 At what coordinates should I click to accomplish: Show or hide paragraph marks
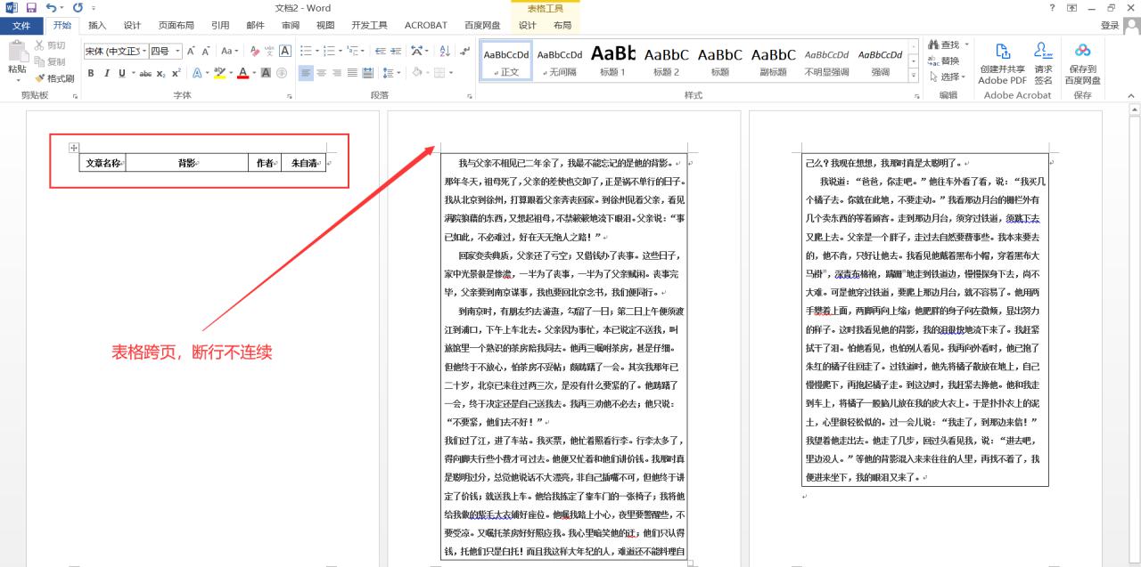464,52
